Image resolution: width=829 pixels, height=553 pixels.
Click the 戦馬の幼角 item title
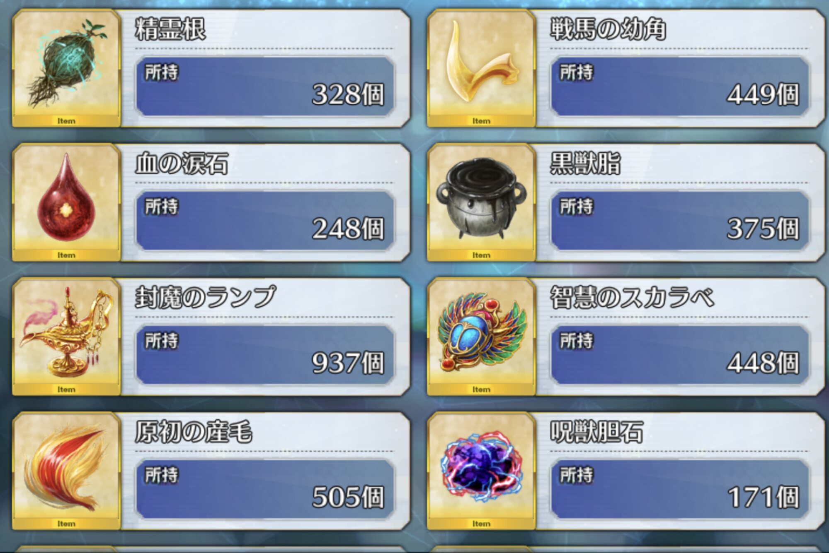coord(608,29)
